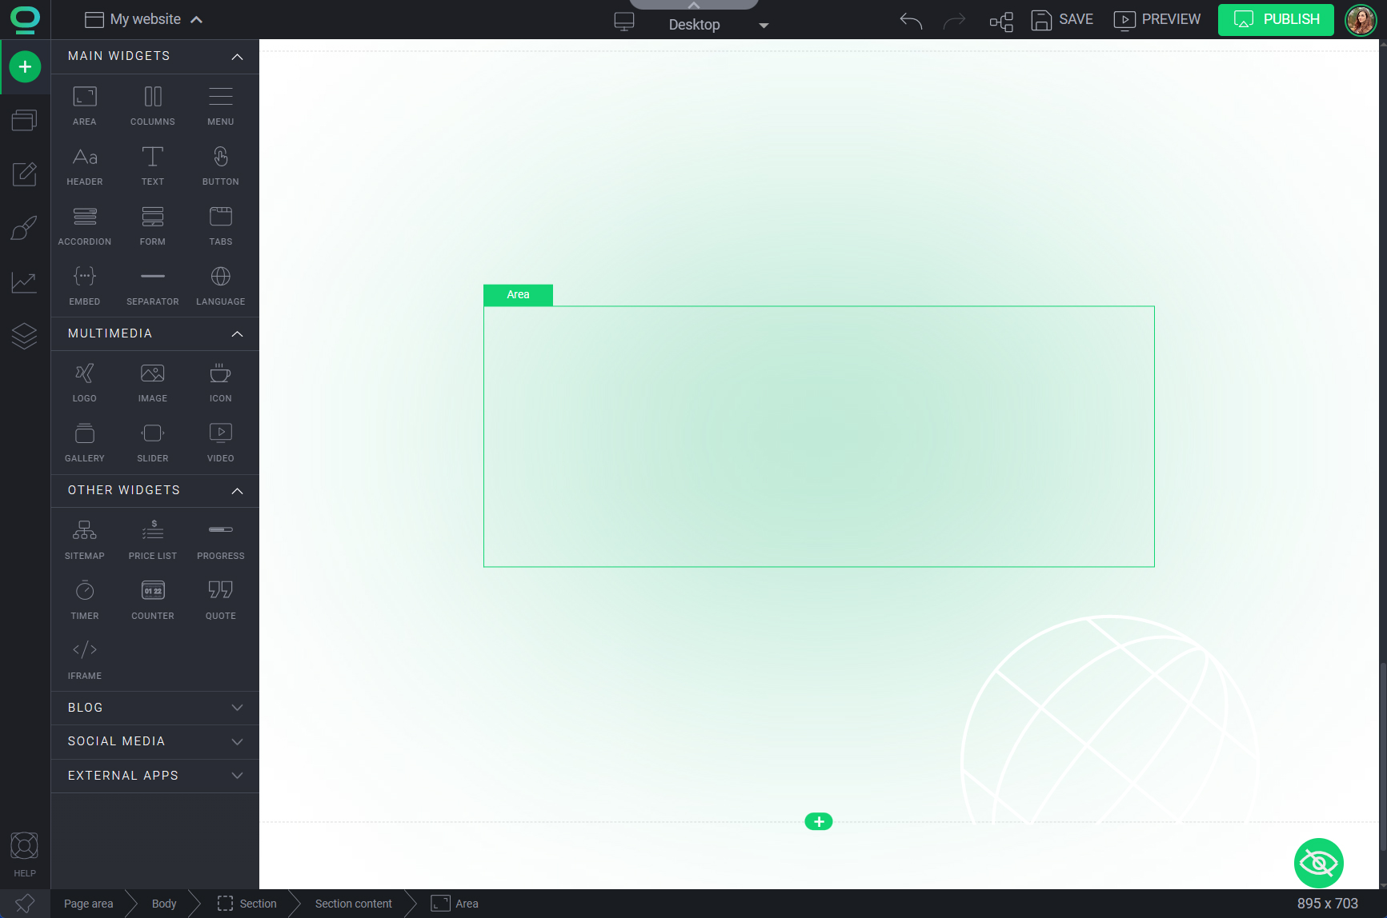Click the green Area label tag

coord(518,295)
